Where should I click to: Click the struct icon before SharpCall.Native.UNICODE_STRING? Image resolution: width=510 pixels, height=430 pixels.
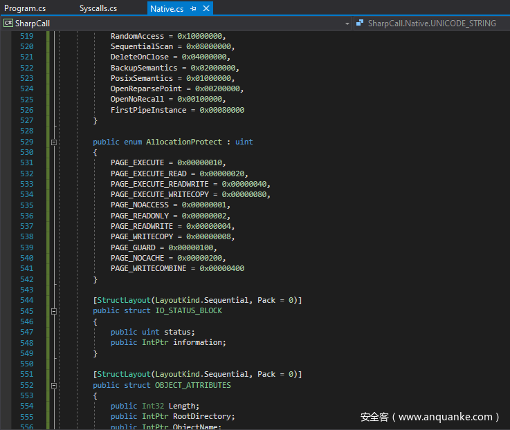tap(360, 23)
